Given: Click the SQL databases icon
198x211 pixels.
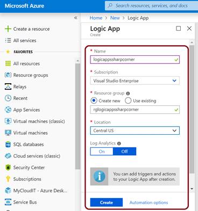Looking at the screenshot, I should pos(8,144).
